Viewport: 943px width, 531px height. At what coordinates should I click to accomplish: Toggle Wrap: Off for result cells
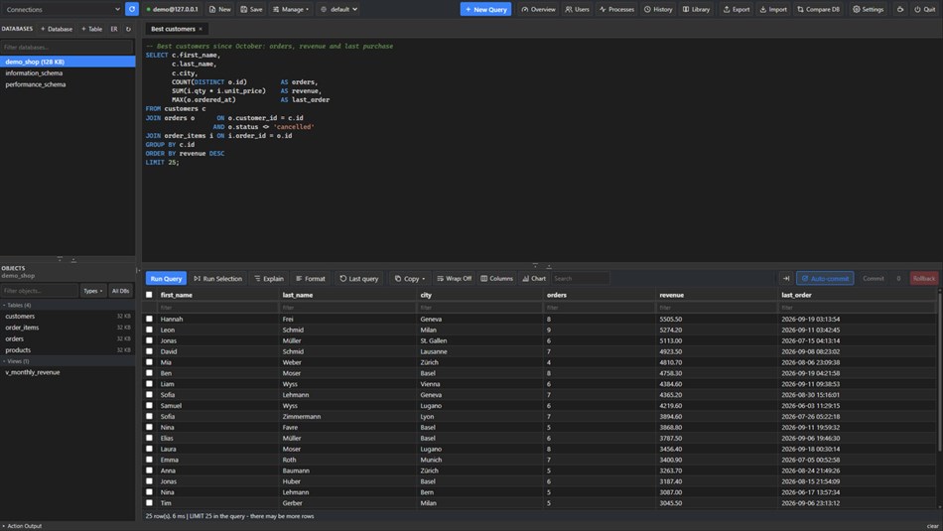pyautogui.click(x=454, y=279)
